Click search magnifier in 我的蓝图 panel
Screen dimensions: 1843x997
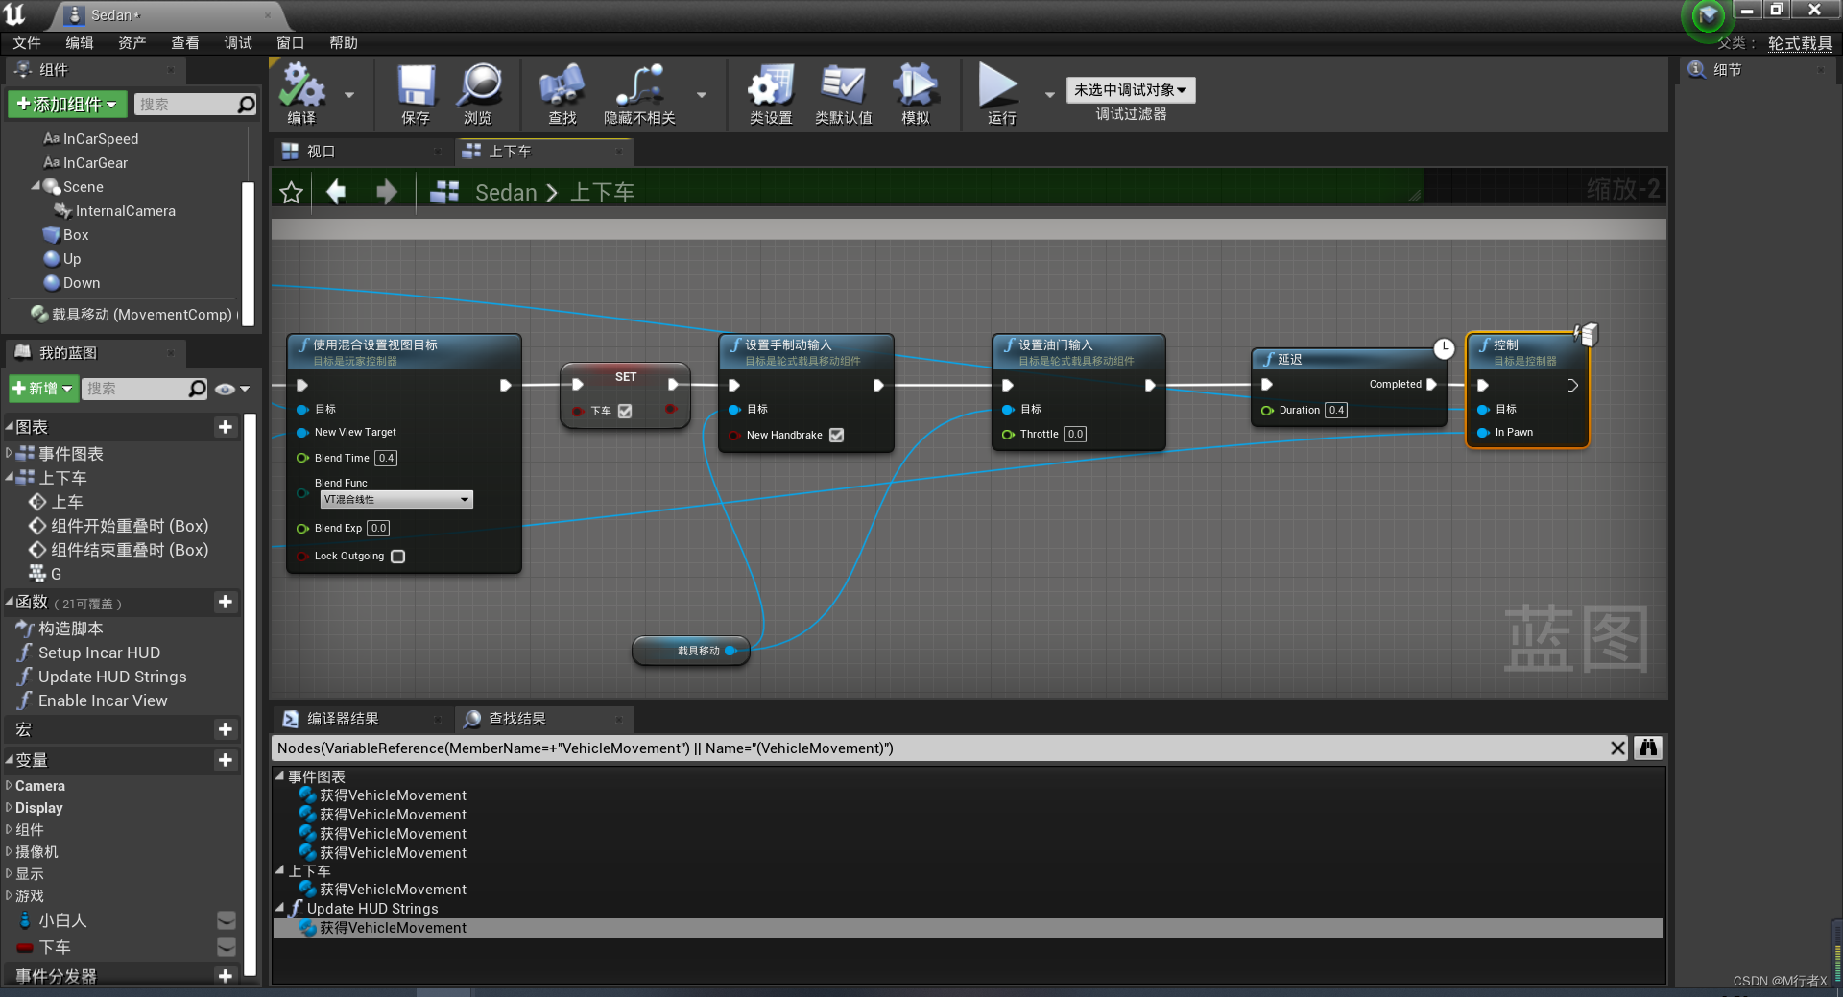[198, 389]
